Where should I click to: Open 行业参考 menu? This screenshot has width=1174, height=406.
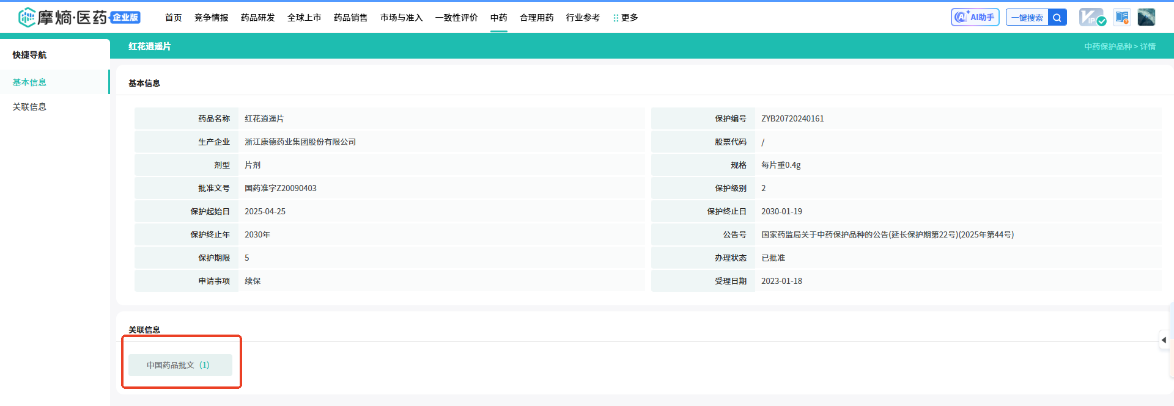(583, 18)
